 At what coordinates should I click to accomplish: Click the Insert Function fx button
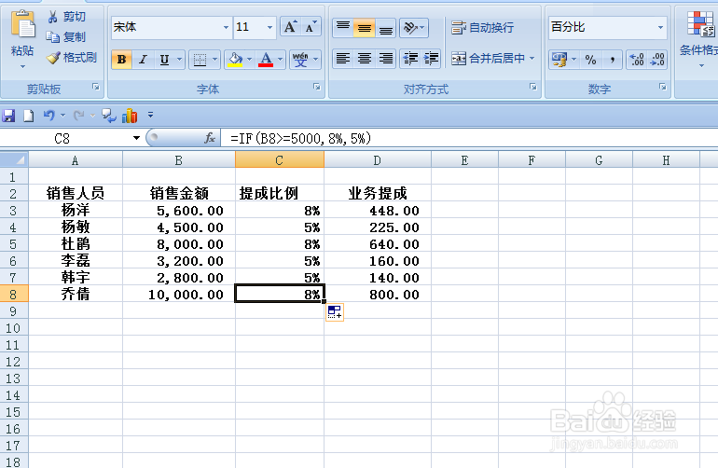(x=209, y=138)
